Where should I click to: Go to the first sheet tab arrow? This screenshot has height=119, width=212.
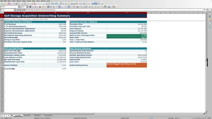(2, 115)
